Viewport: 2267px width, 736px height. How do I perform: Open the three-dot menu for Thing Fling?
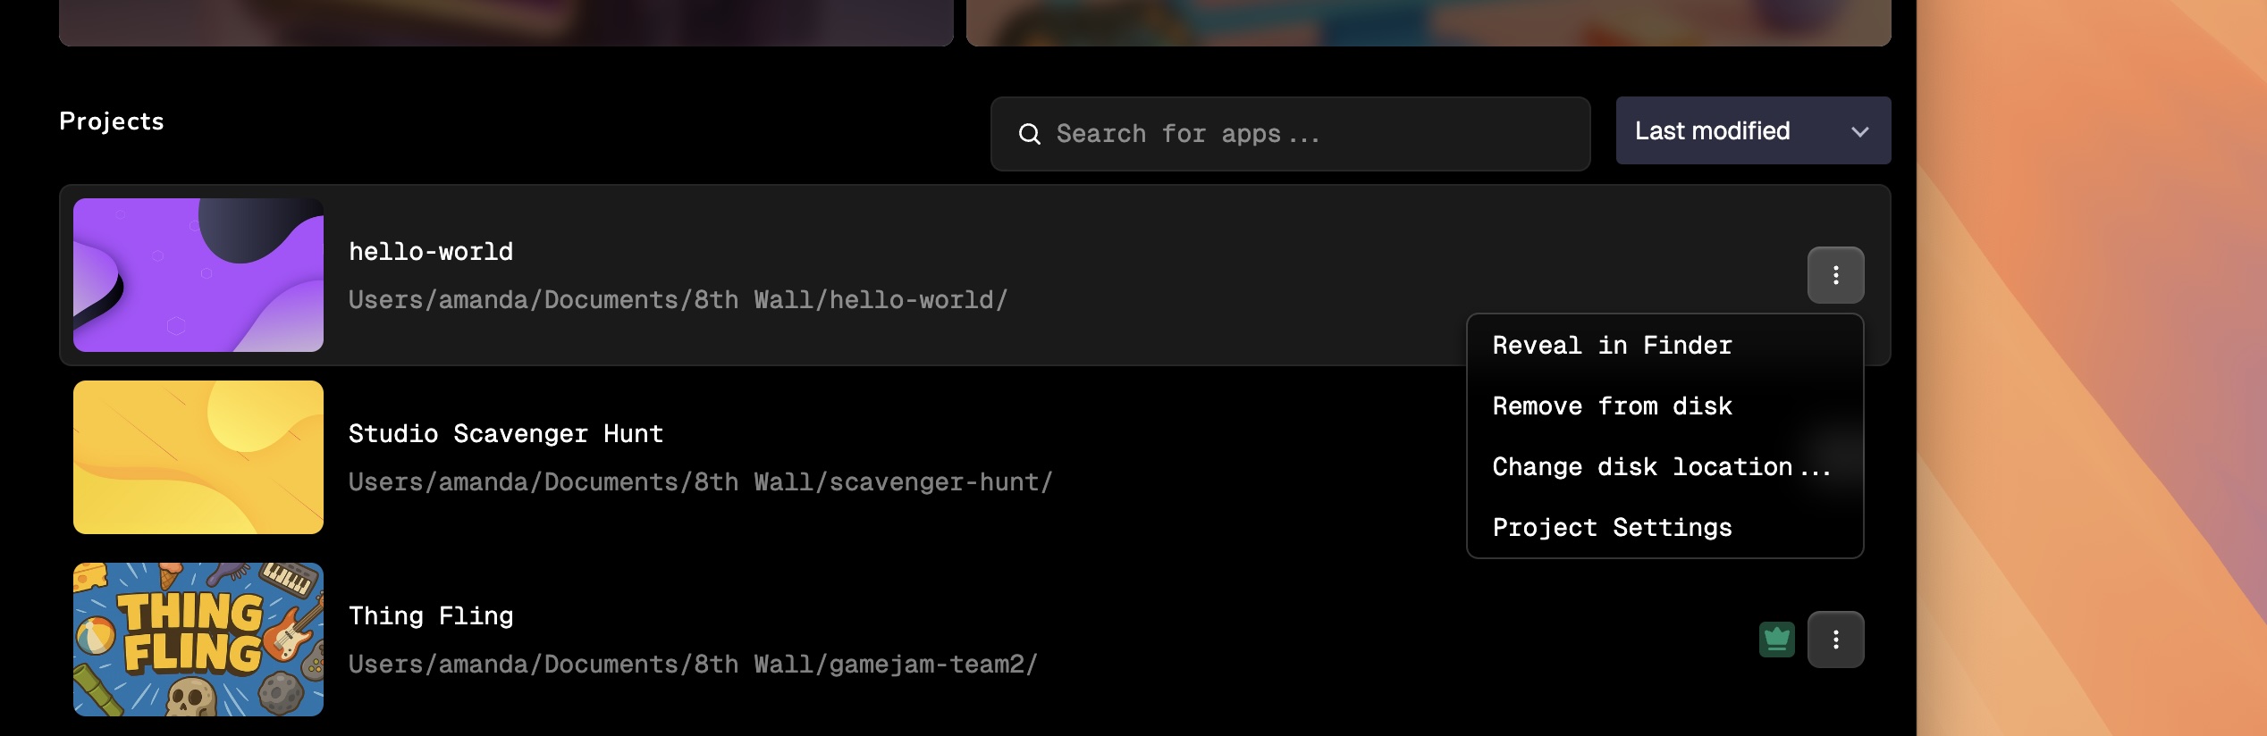tap(1835, 640)
